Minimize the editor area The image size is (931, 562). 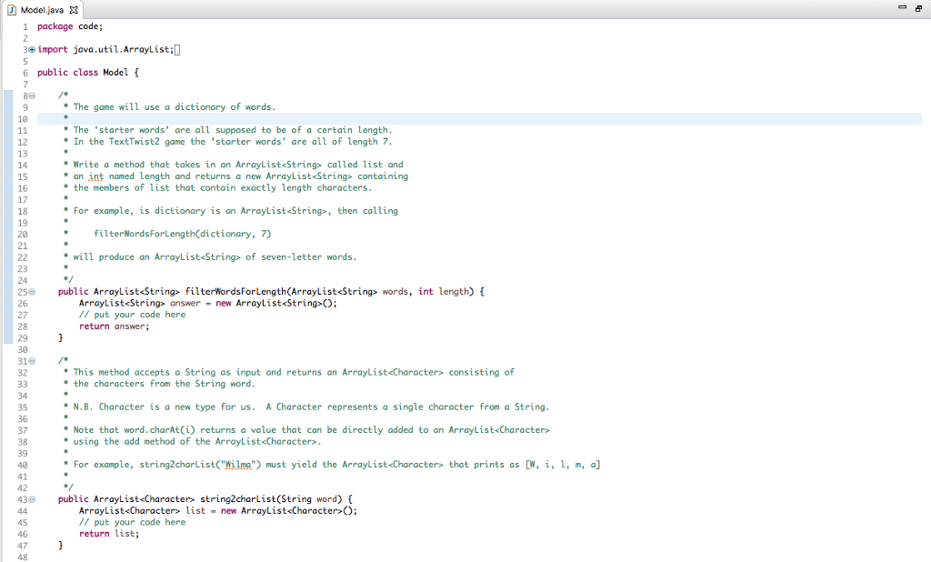(901, 6)
